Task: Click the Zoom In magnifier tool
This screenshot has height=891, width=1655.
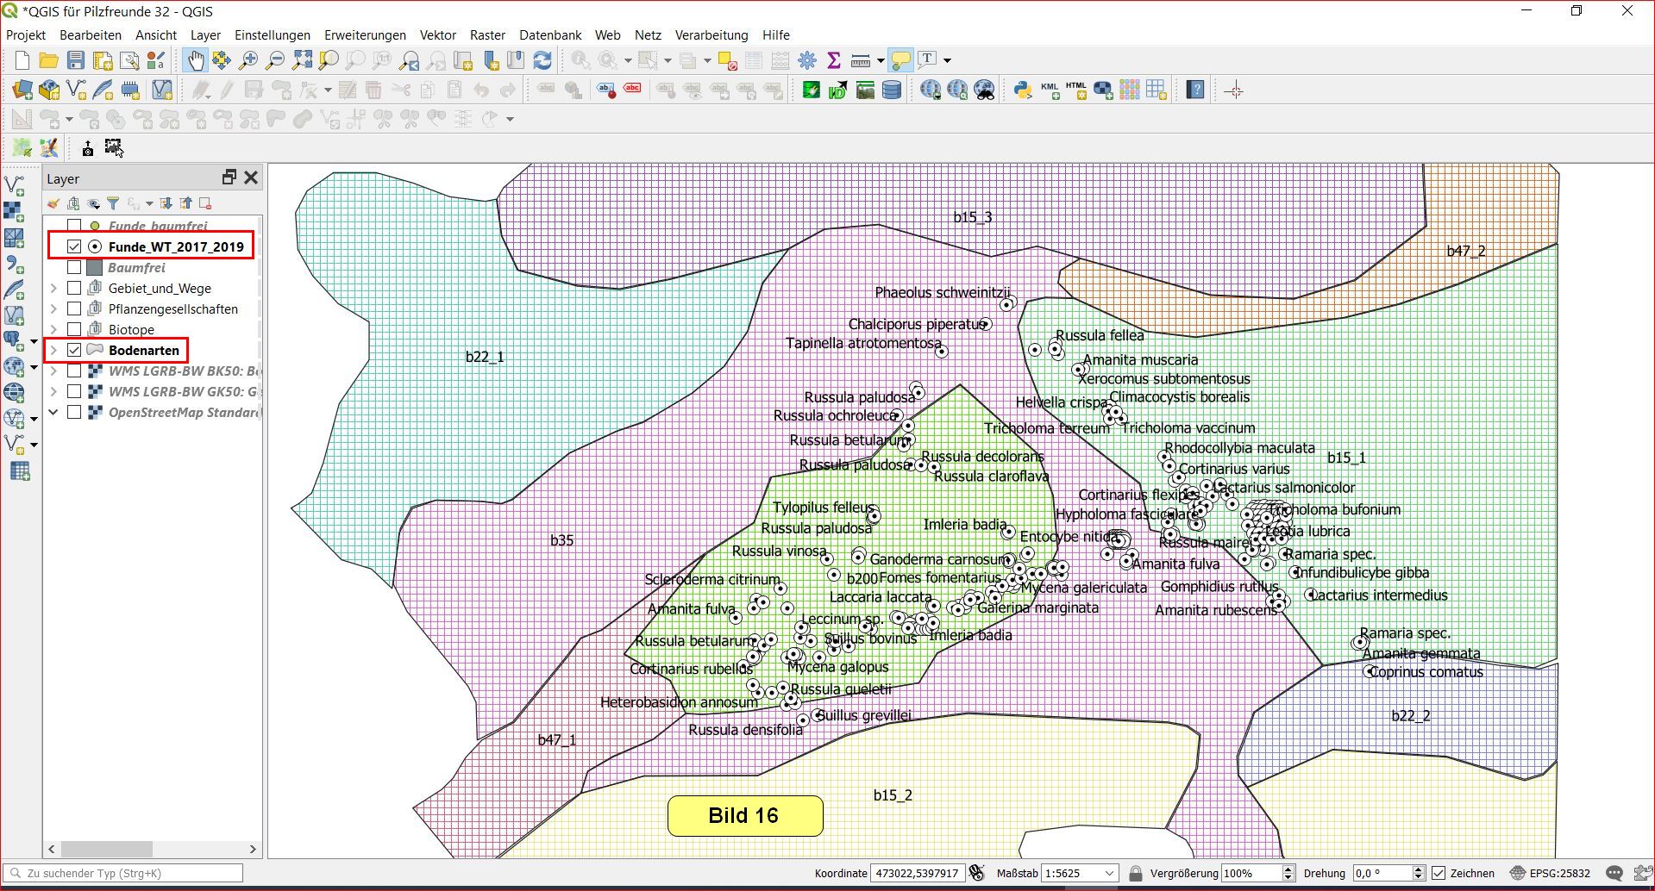Action: click(248, 60)
